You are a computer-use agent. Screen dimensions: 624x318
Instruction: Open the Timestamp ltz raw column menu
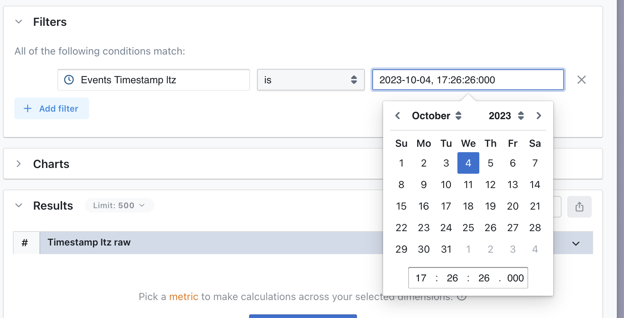coord(575,243)
